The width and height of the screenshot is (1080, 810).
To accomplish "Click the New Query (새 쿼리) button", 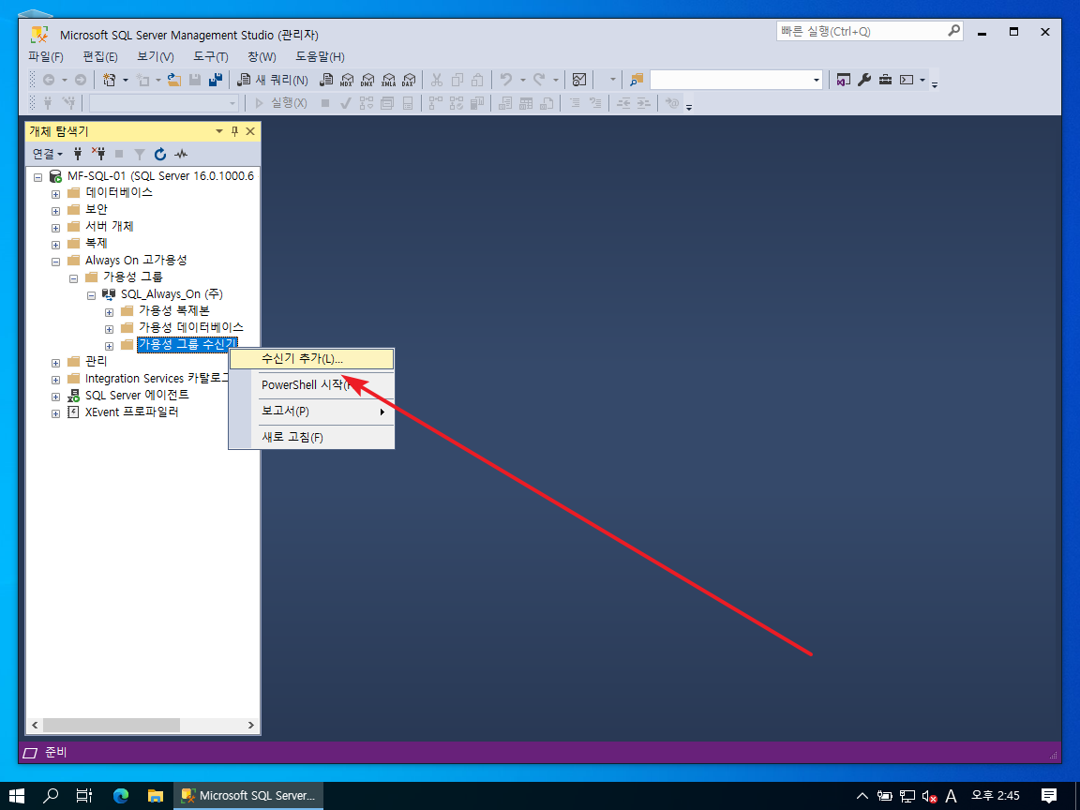I will (x=273, y=80).
